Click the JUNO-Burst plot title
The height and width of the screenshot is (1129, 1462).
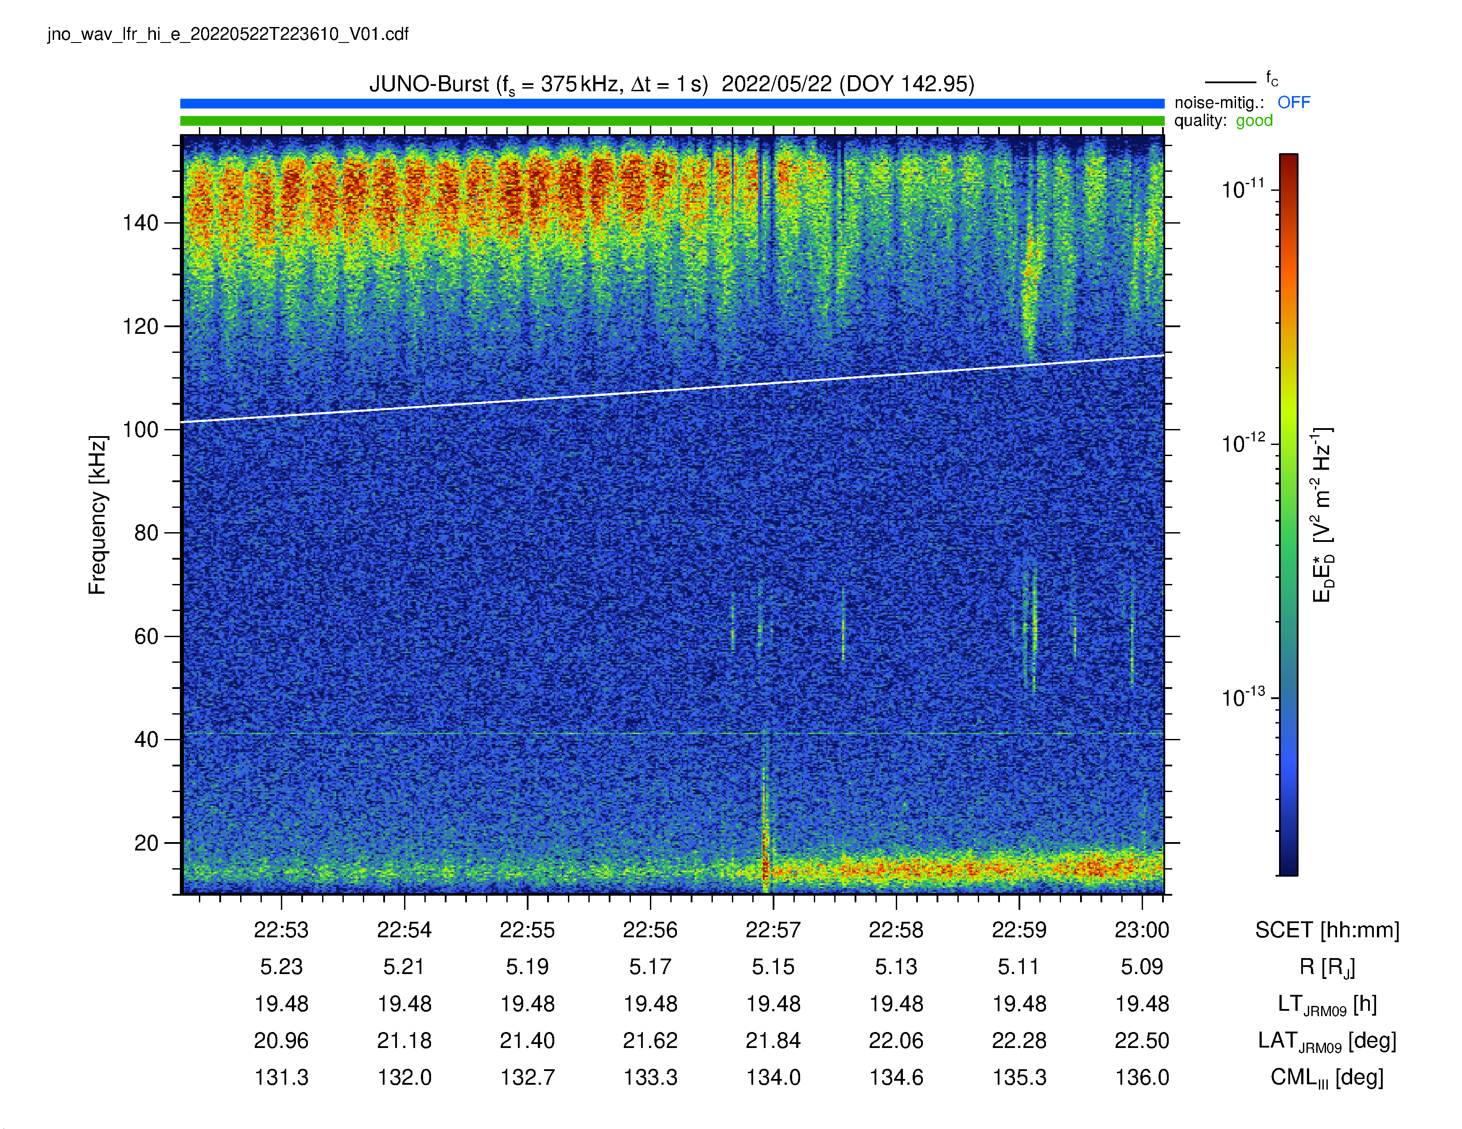[x=672, y=84]
